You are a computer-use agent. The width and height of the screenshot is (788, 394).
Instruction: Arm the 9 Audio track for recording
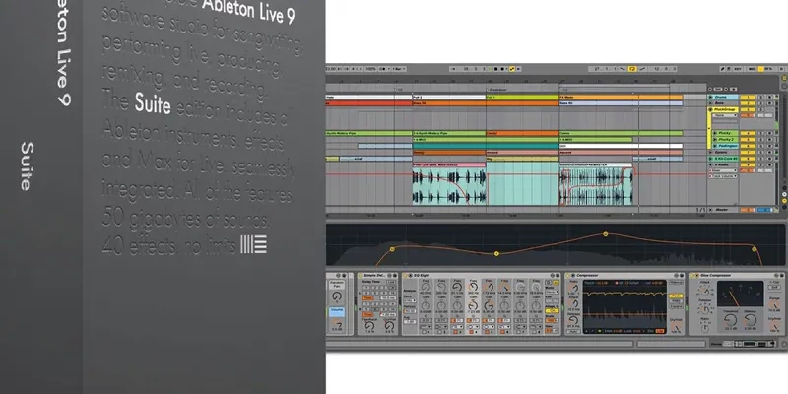pos(769,164)
